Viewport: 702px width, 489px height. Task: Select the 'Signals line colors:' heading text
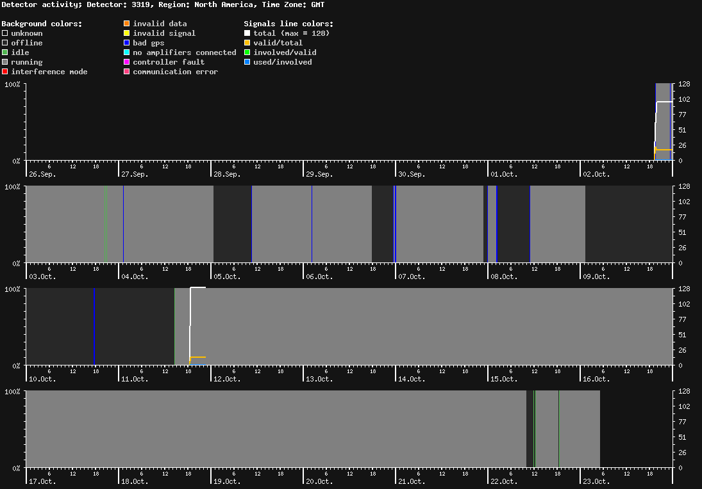(x=288, y=24)
